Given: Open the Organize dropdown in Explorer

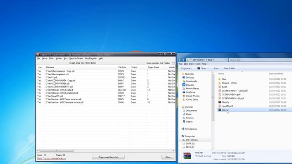Looking at the screenshot, I should point(187,68).
